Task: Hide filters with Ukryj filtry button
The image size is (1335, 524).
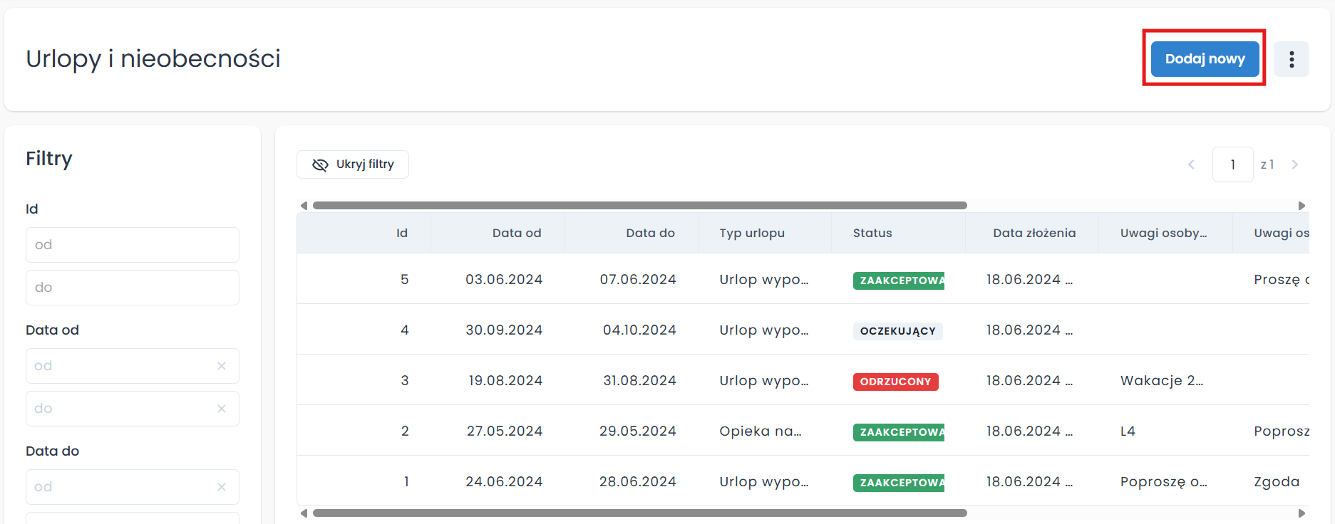Action: 353,164
